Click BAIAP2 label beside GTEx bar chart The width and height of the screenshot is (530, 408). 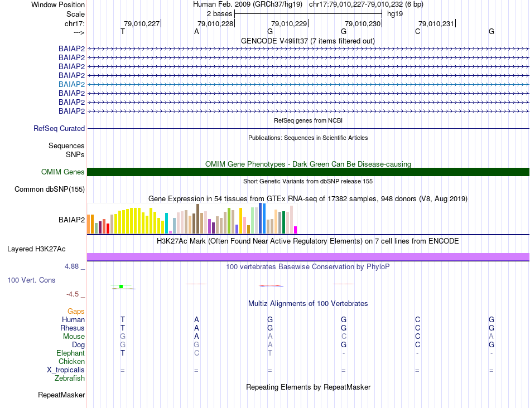(71, 220)
